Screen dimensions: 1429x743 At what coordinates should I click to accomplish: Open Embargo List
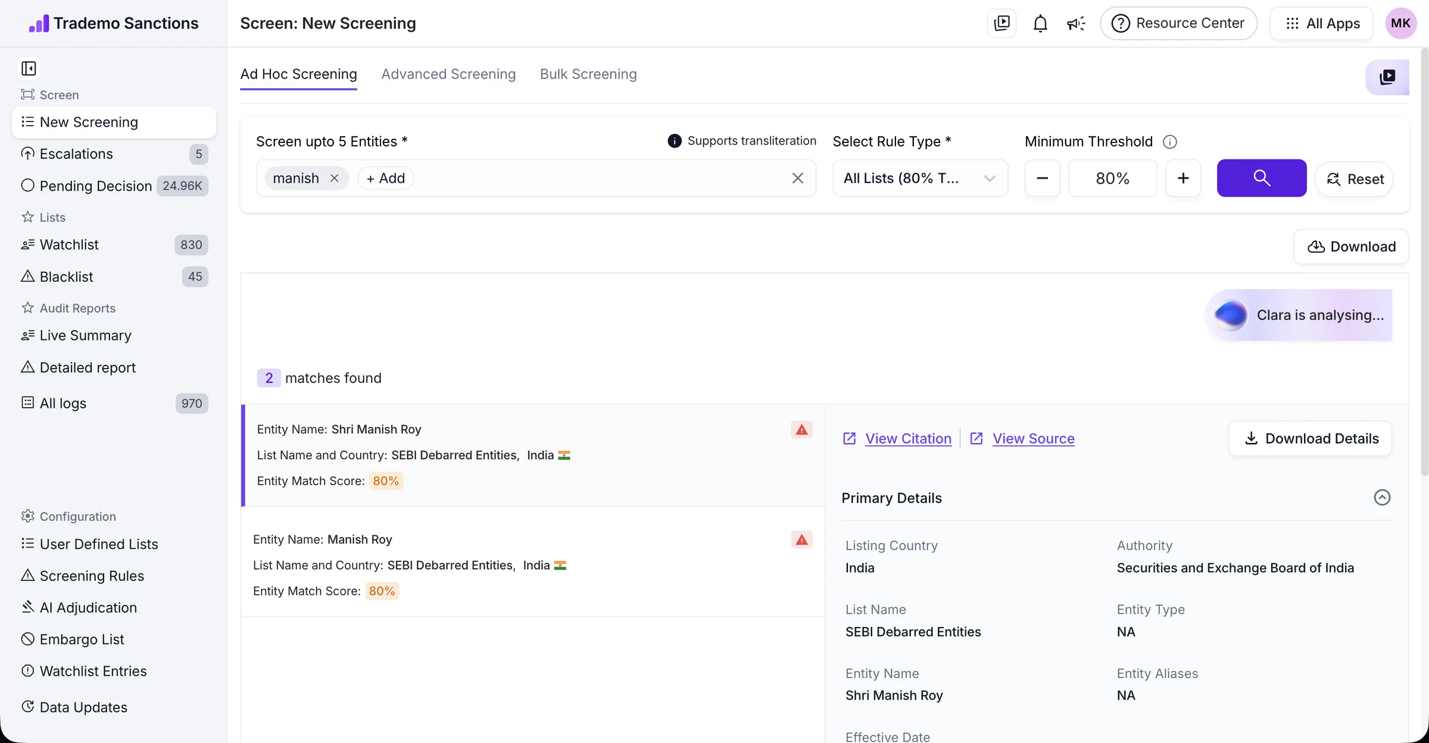point(114,639)
